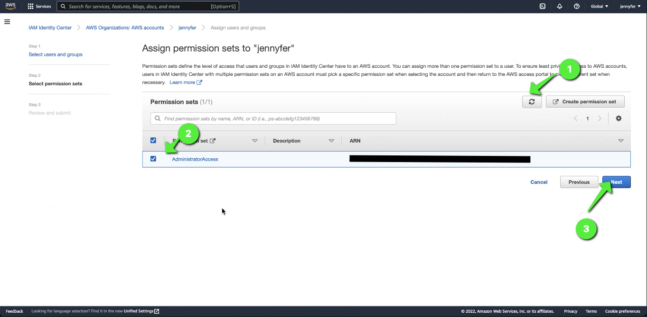
Task: Toggle the AdministratorAccess row checkbox
Action: (153, 159)
